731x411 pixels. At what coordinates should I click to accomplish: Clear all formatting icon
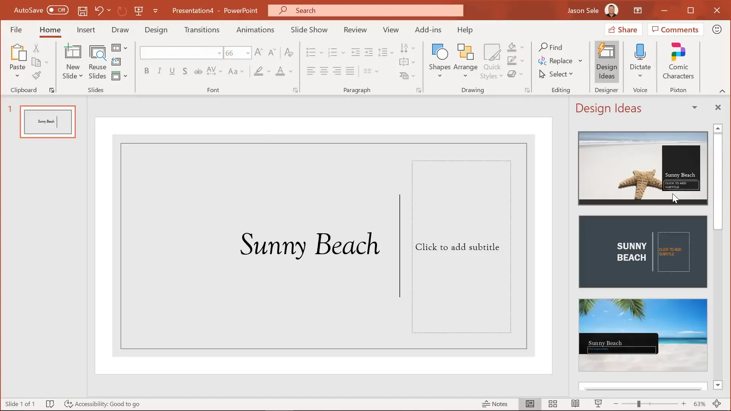coord(289,53)
